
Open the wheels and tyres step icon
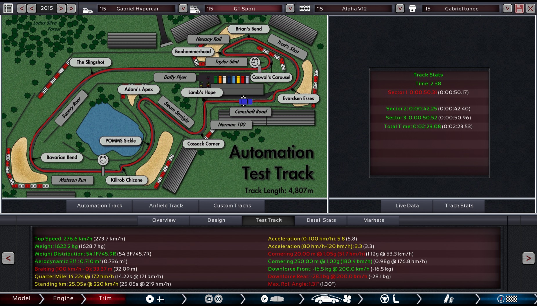214,299
